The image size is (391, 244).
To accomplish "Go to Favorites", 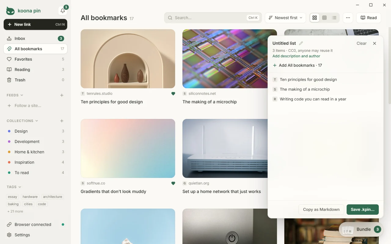I will click(35, 59).
